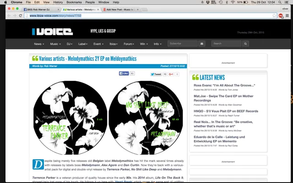Viewport: 293px width, 183px height.
Task: Open the Bookmarks menu
Action: coord(74,2)
